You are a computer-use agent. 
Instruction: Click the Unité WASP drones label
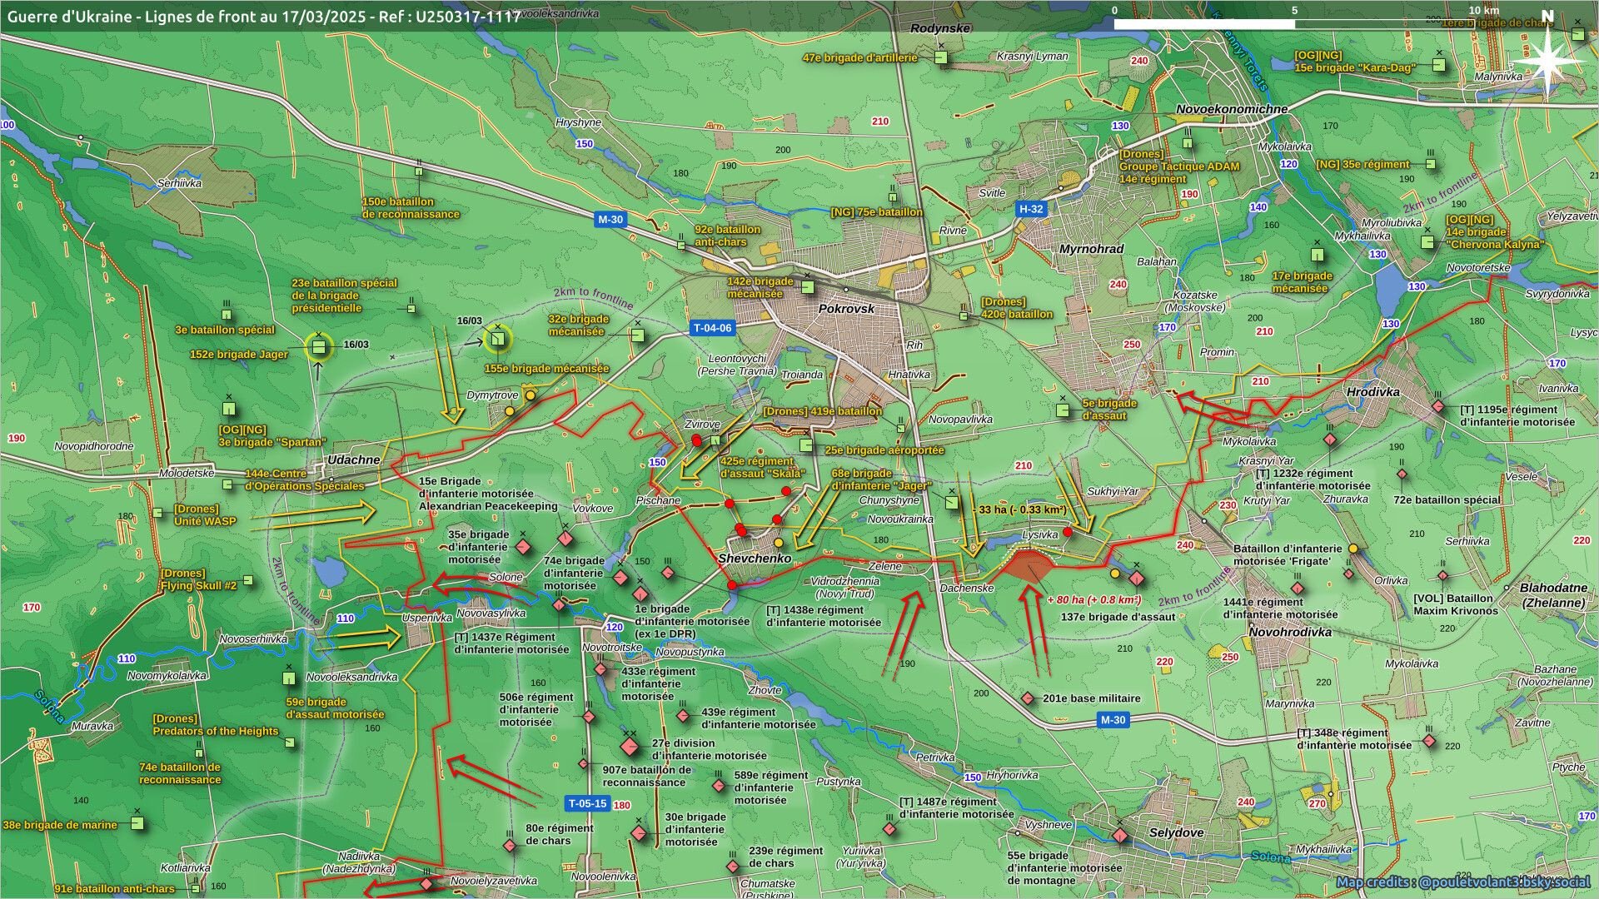[205, 515]
